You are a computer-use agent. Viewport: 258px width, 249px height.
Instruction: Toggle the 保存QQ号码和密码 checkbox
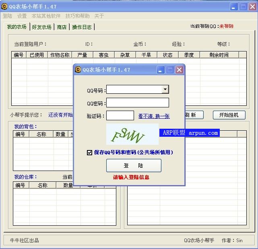[x=89, y=152]
